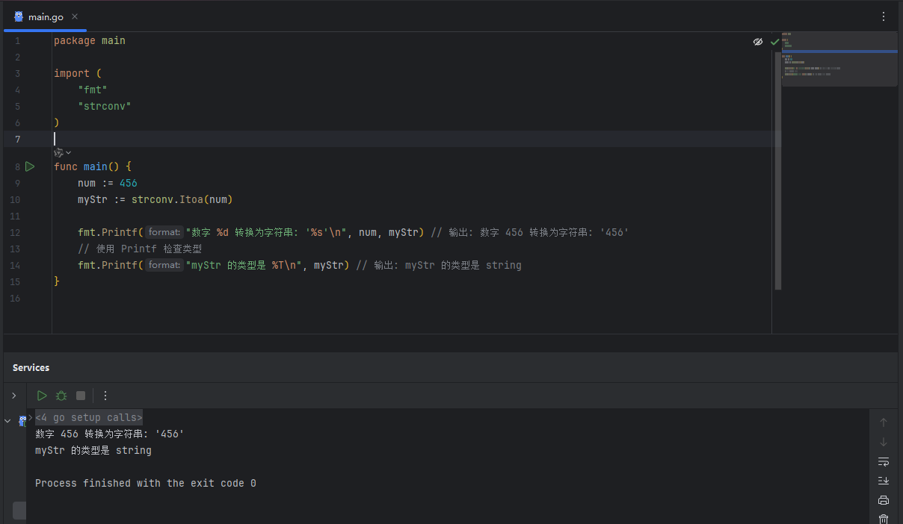Select the main.go editor tab

tap(45, 16)
